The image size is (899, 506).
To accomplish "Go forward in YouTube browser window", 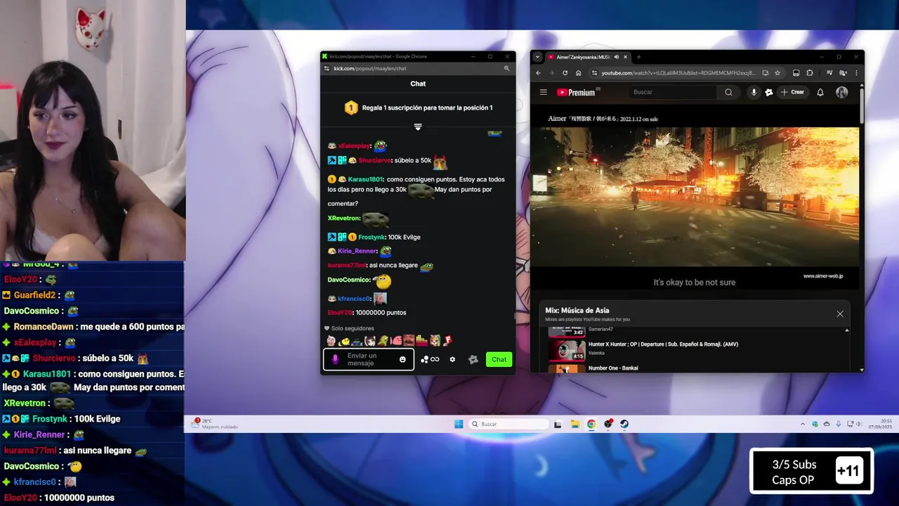I will coord(551,72).
